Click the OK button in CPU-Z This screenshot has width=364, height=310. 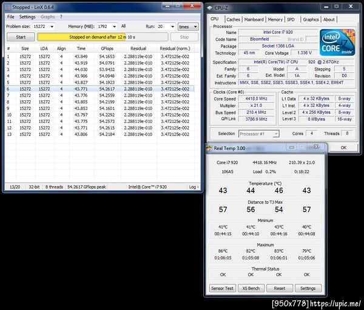[x=343, y=148]
